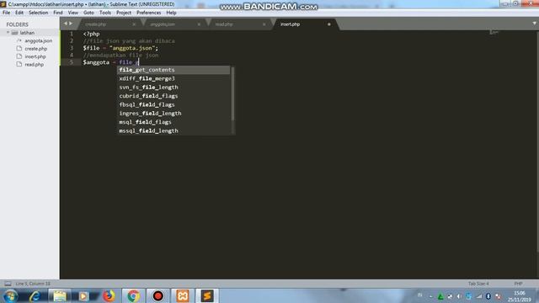The image size is (539, 303).
Task: Click Line 5, Column status text
Action: [33, 284]
